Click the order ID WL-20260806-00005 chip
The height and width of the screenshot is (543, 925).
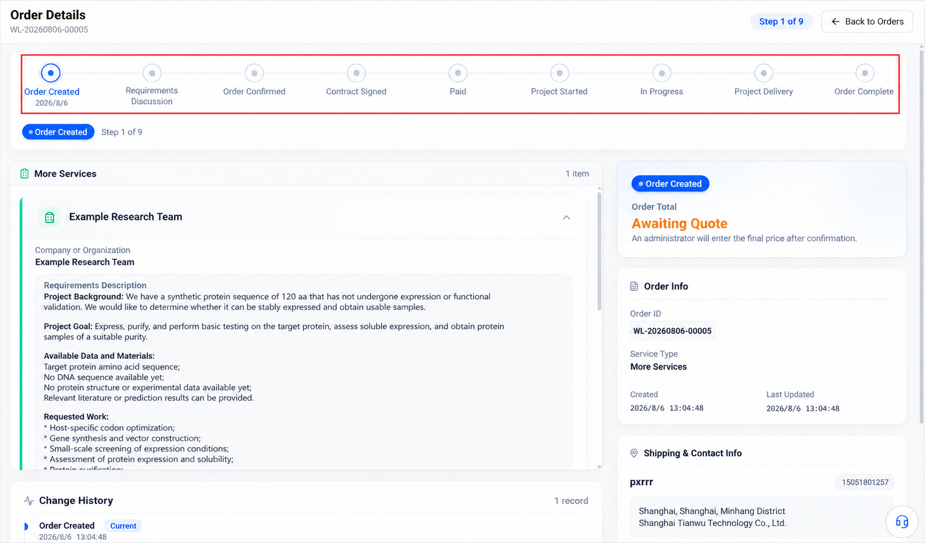point(672,331)
